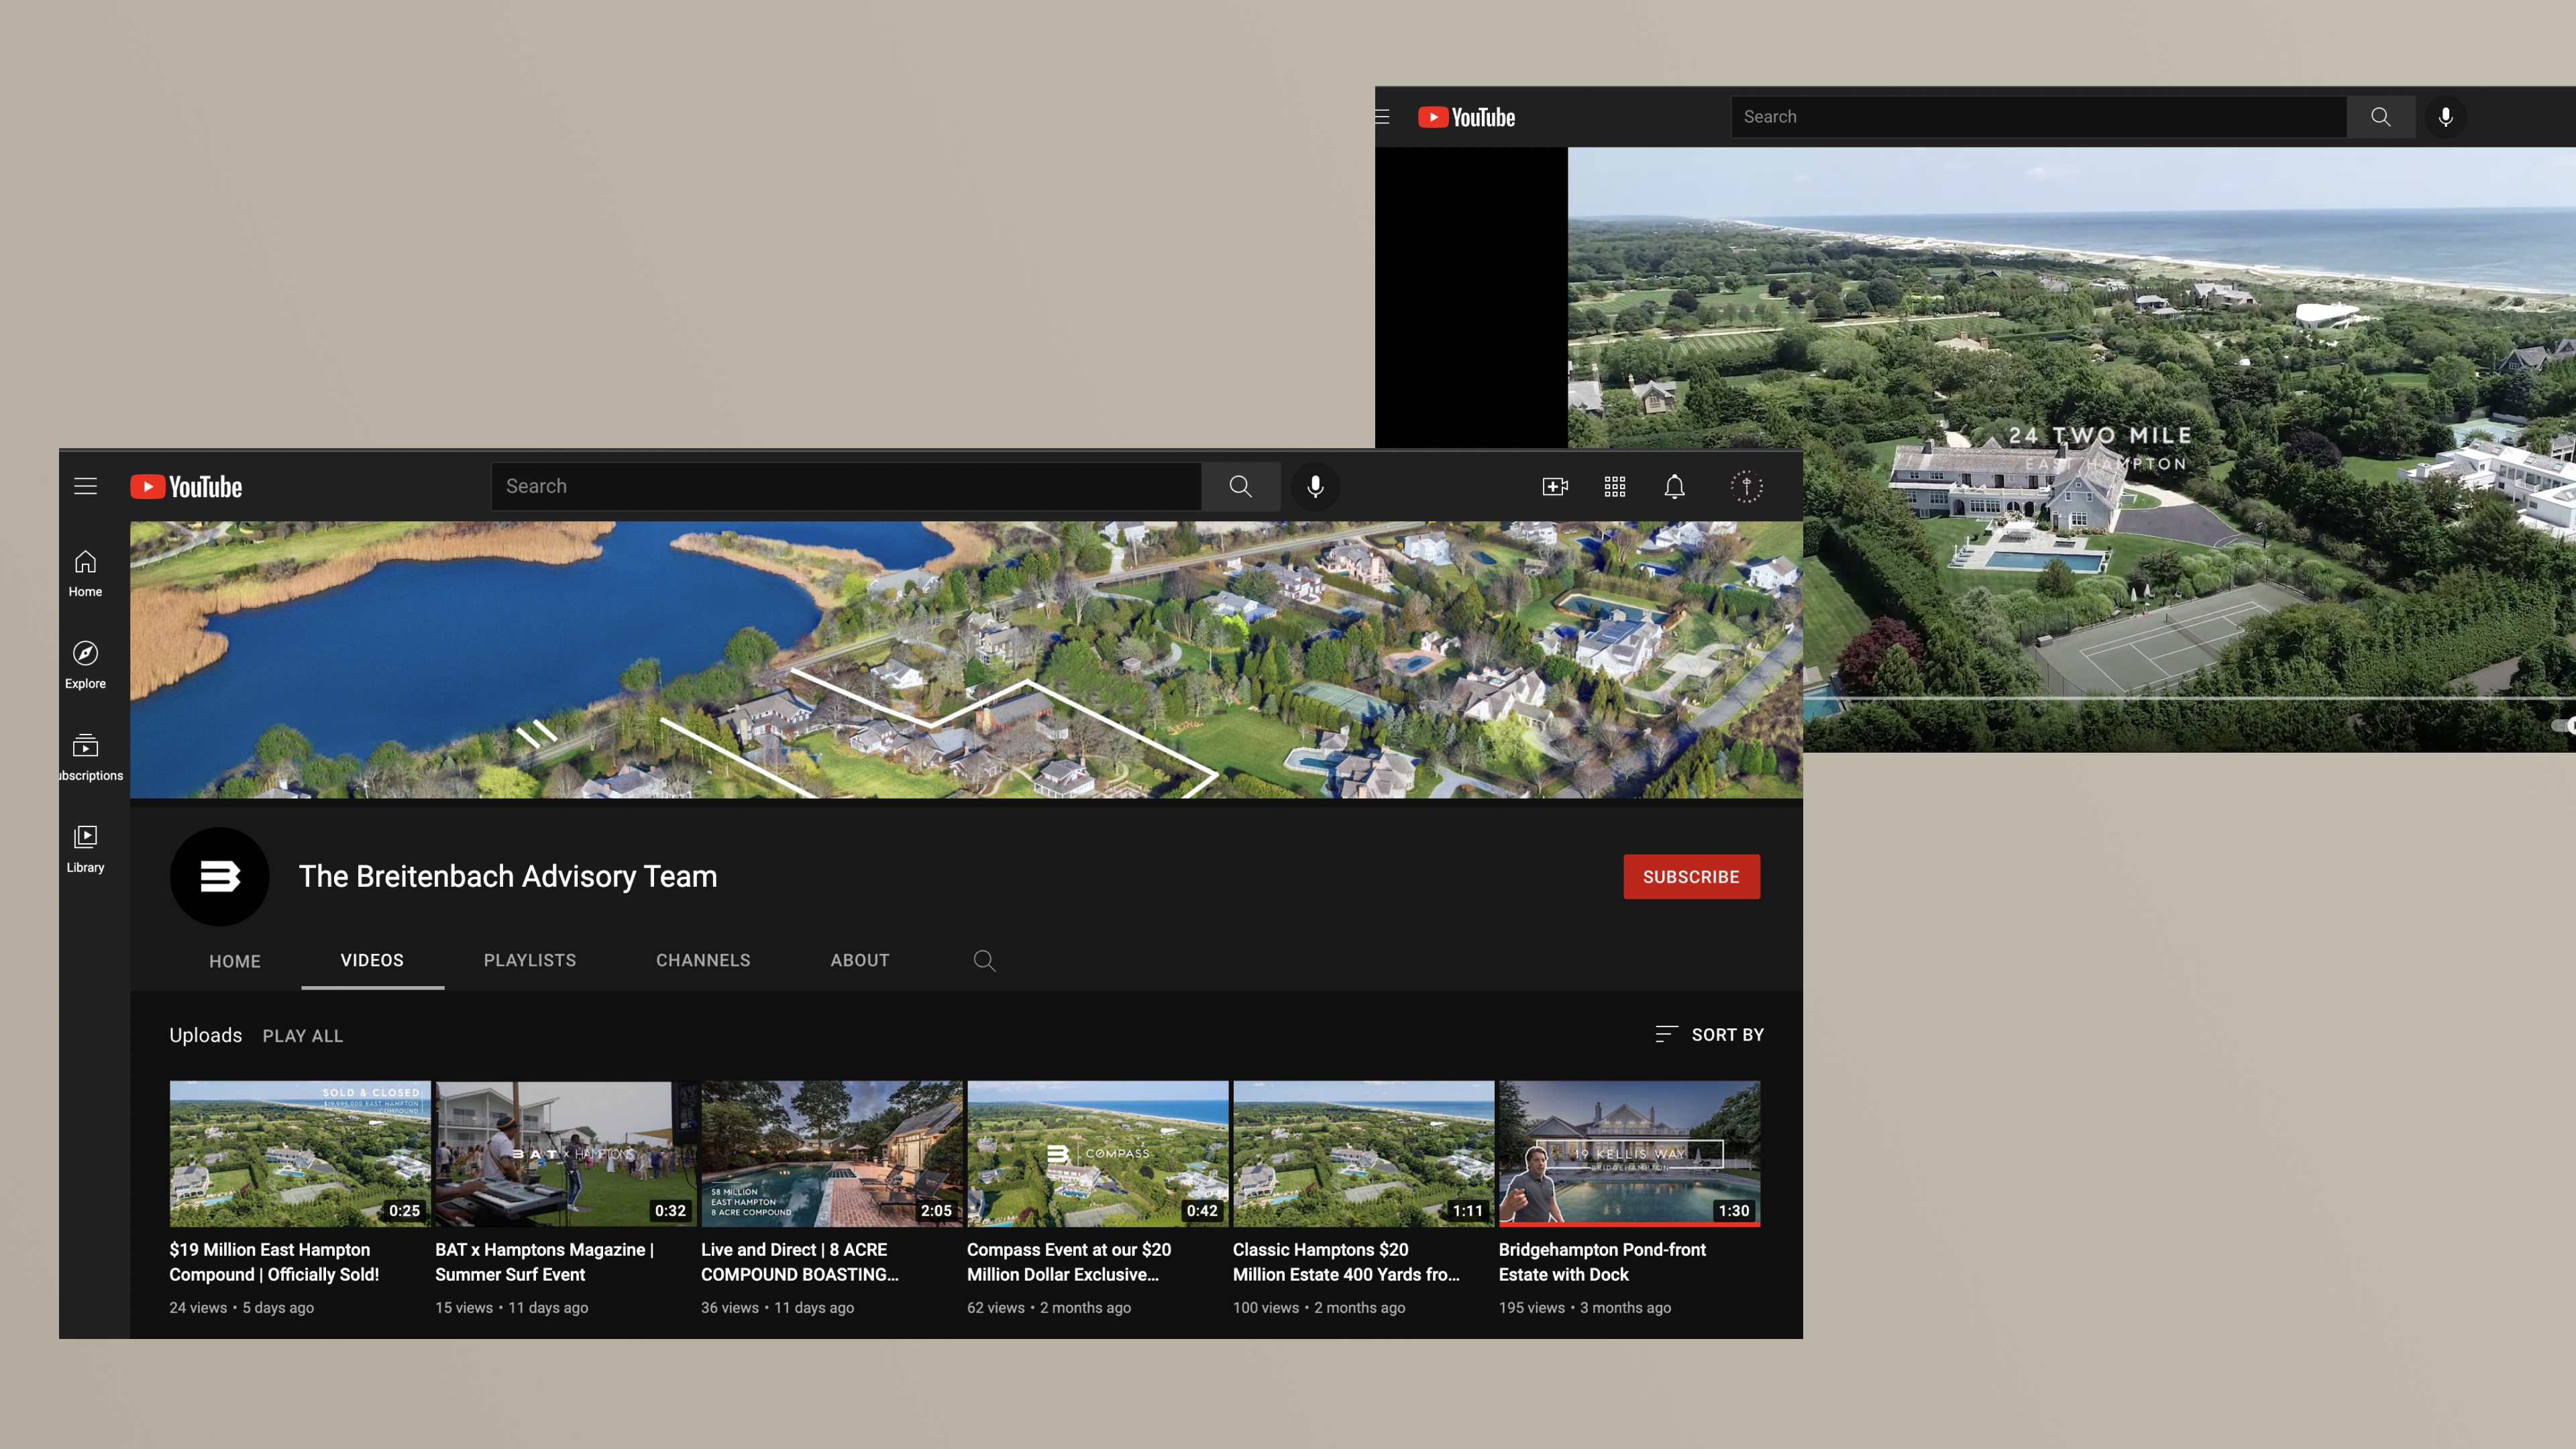
Task: Open the YouTube apps grid icon
Action: 1614,486
